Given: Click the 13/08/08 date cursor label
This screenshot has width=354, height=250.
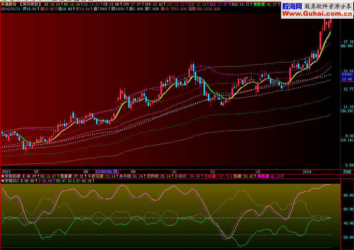Looking at the screenshot, I should pos(107,172).
